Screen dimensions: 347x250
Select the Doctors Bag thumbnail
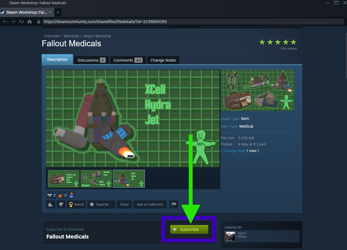pyautogui.click(x=63, y=179)
